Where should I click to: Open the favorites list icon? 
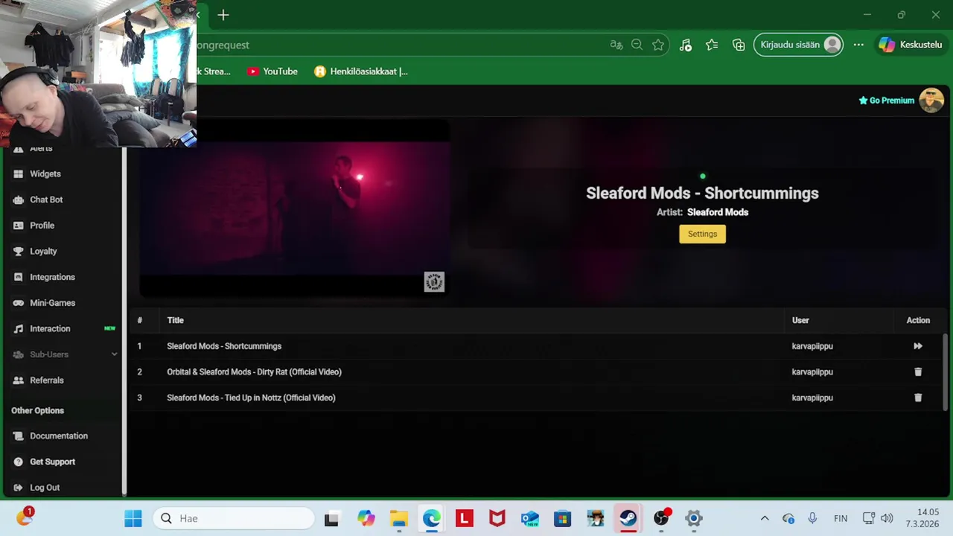click(712, 45)
